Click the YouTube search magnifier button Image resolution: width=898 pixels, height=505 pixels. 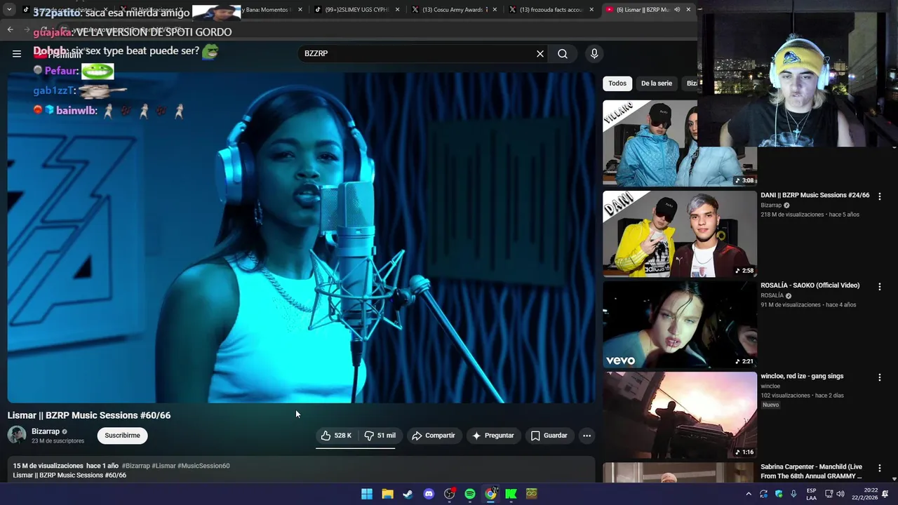click(x=563, y=53)
